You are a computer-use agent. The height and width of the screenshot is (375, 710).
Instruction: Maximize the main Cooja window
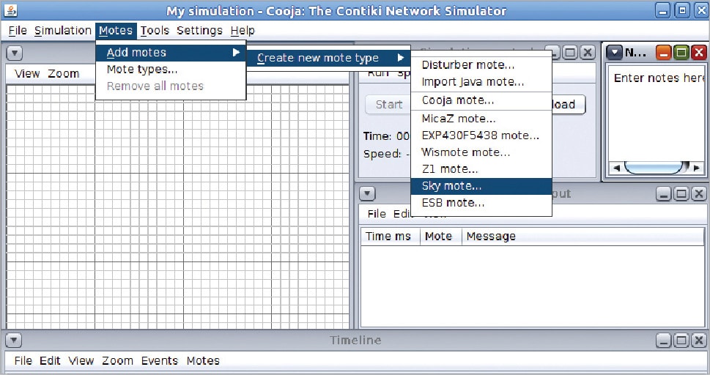pyautogui.click(x=682, y=10)
